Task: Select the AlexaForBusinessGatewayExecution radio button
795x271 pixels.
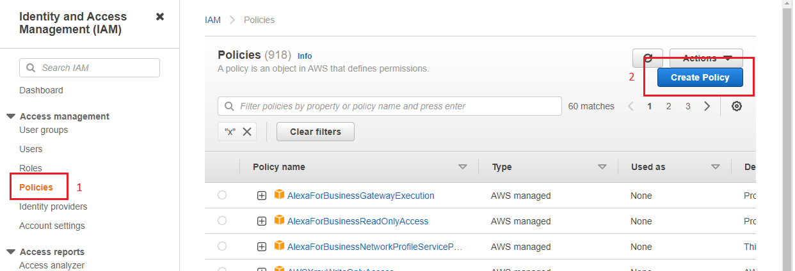Action: pyautogui.click(x=222, y=195)
